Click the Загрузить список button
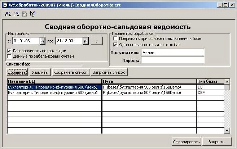This screenshot has height=149, width=237. 109,72
